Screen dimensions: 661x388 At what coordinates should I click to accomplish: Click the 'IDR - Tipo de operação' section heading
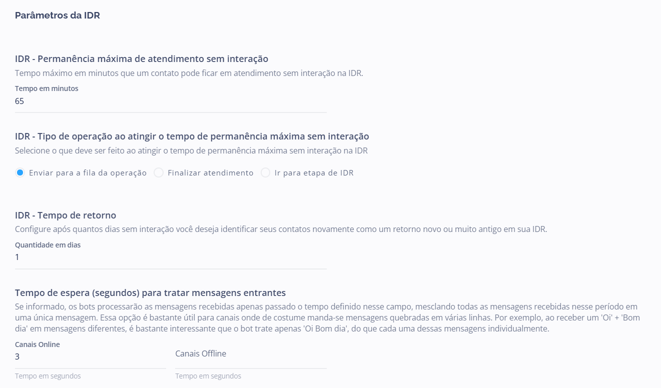[192, 136]
